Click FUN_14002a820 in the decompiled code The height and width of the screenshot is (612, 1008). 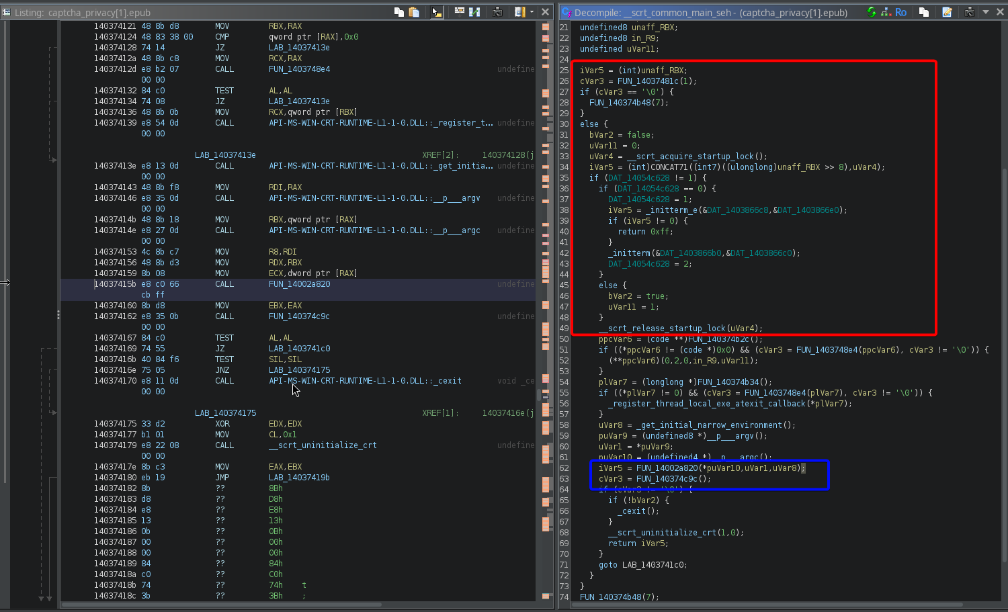pos(667,468)
